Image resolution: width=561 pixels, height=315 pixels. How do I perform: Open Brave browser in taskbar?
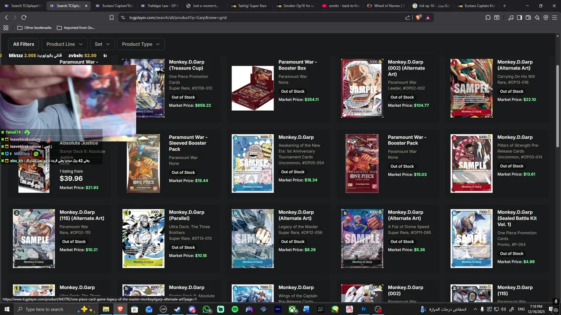(x=120, y=309)
